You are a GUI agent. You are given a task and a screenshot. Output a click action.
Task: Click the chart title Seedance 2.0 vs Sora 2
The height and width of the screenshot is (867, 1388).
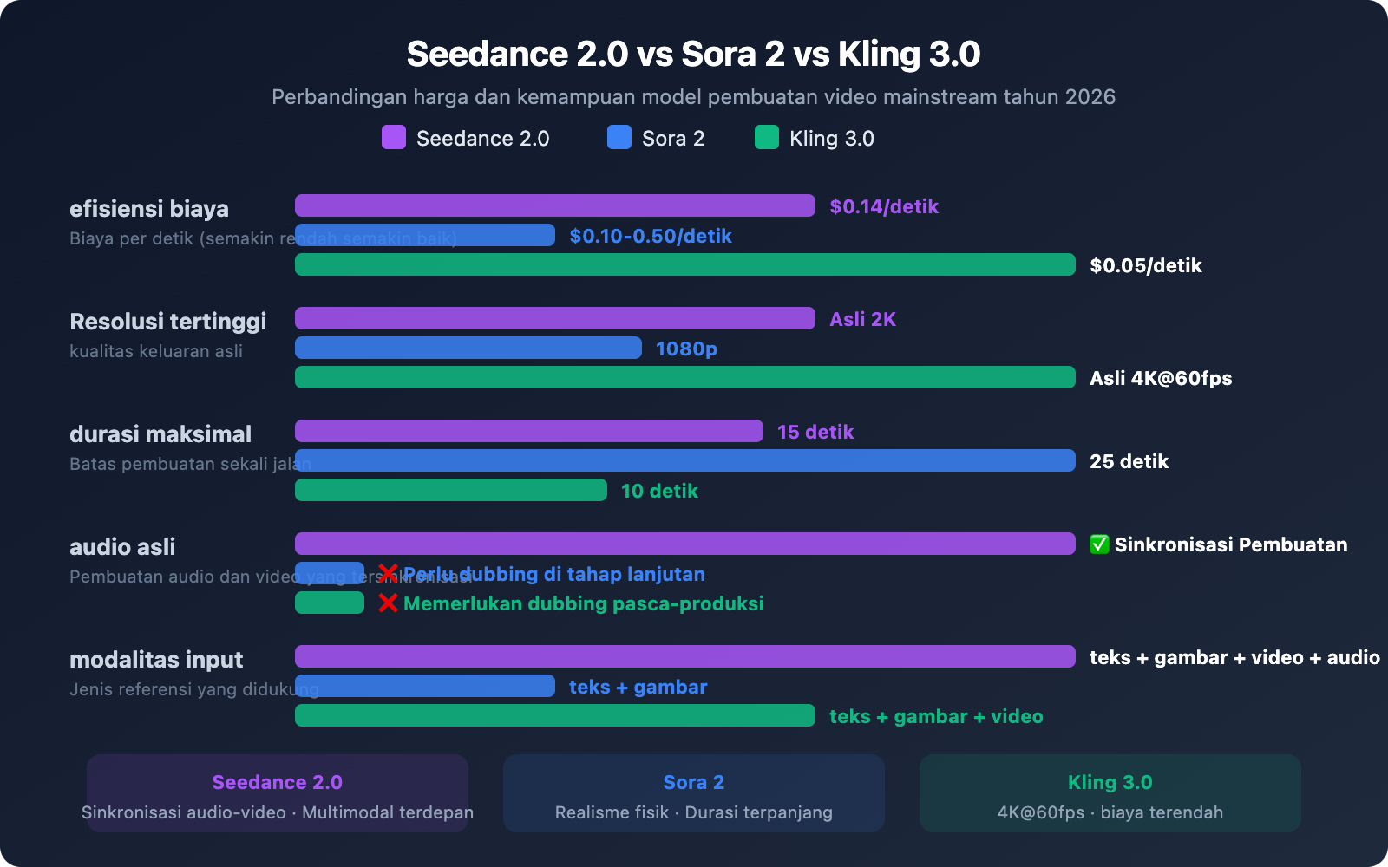[x=694, y=54]
